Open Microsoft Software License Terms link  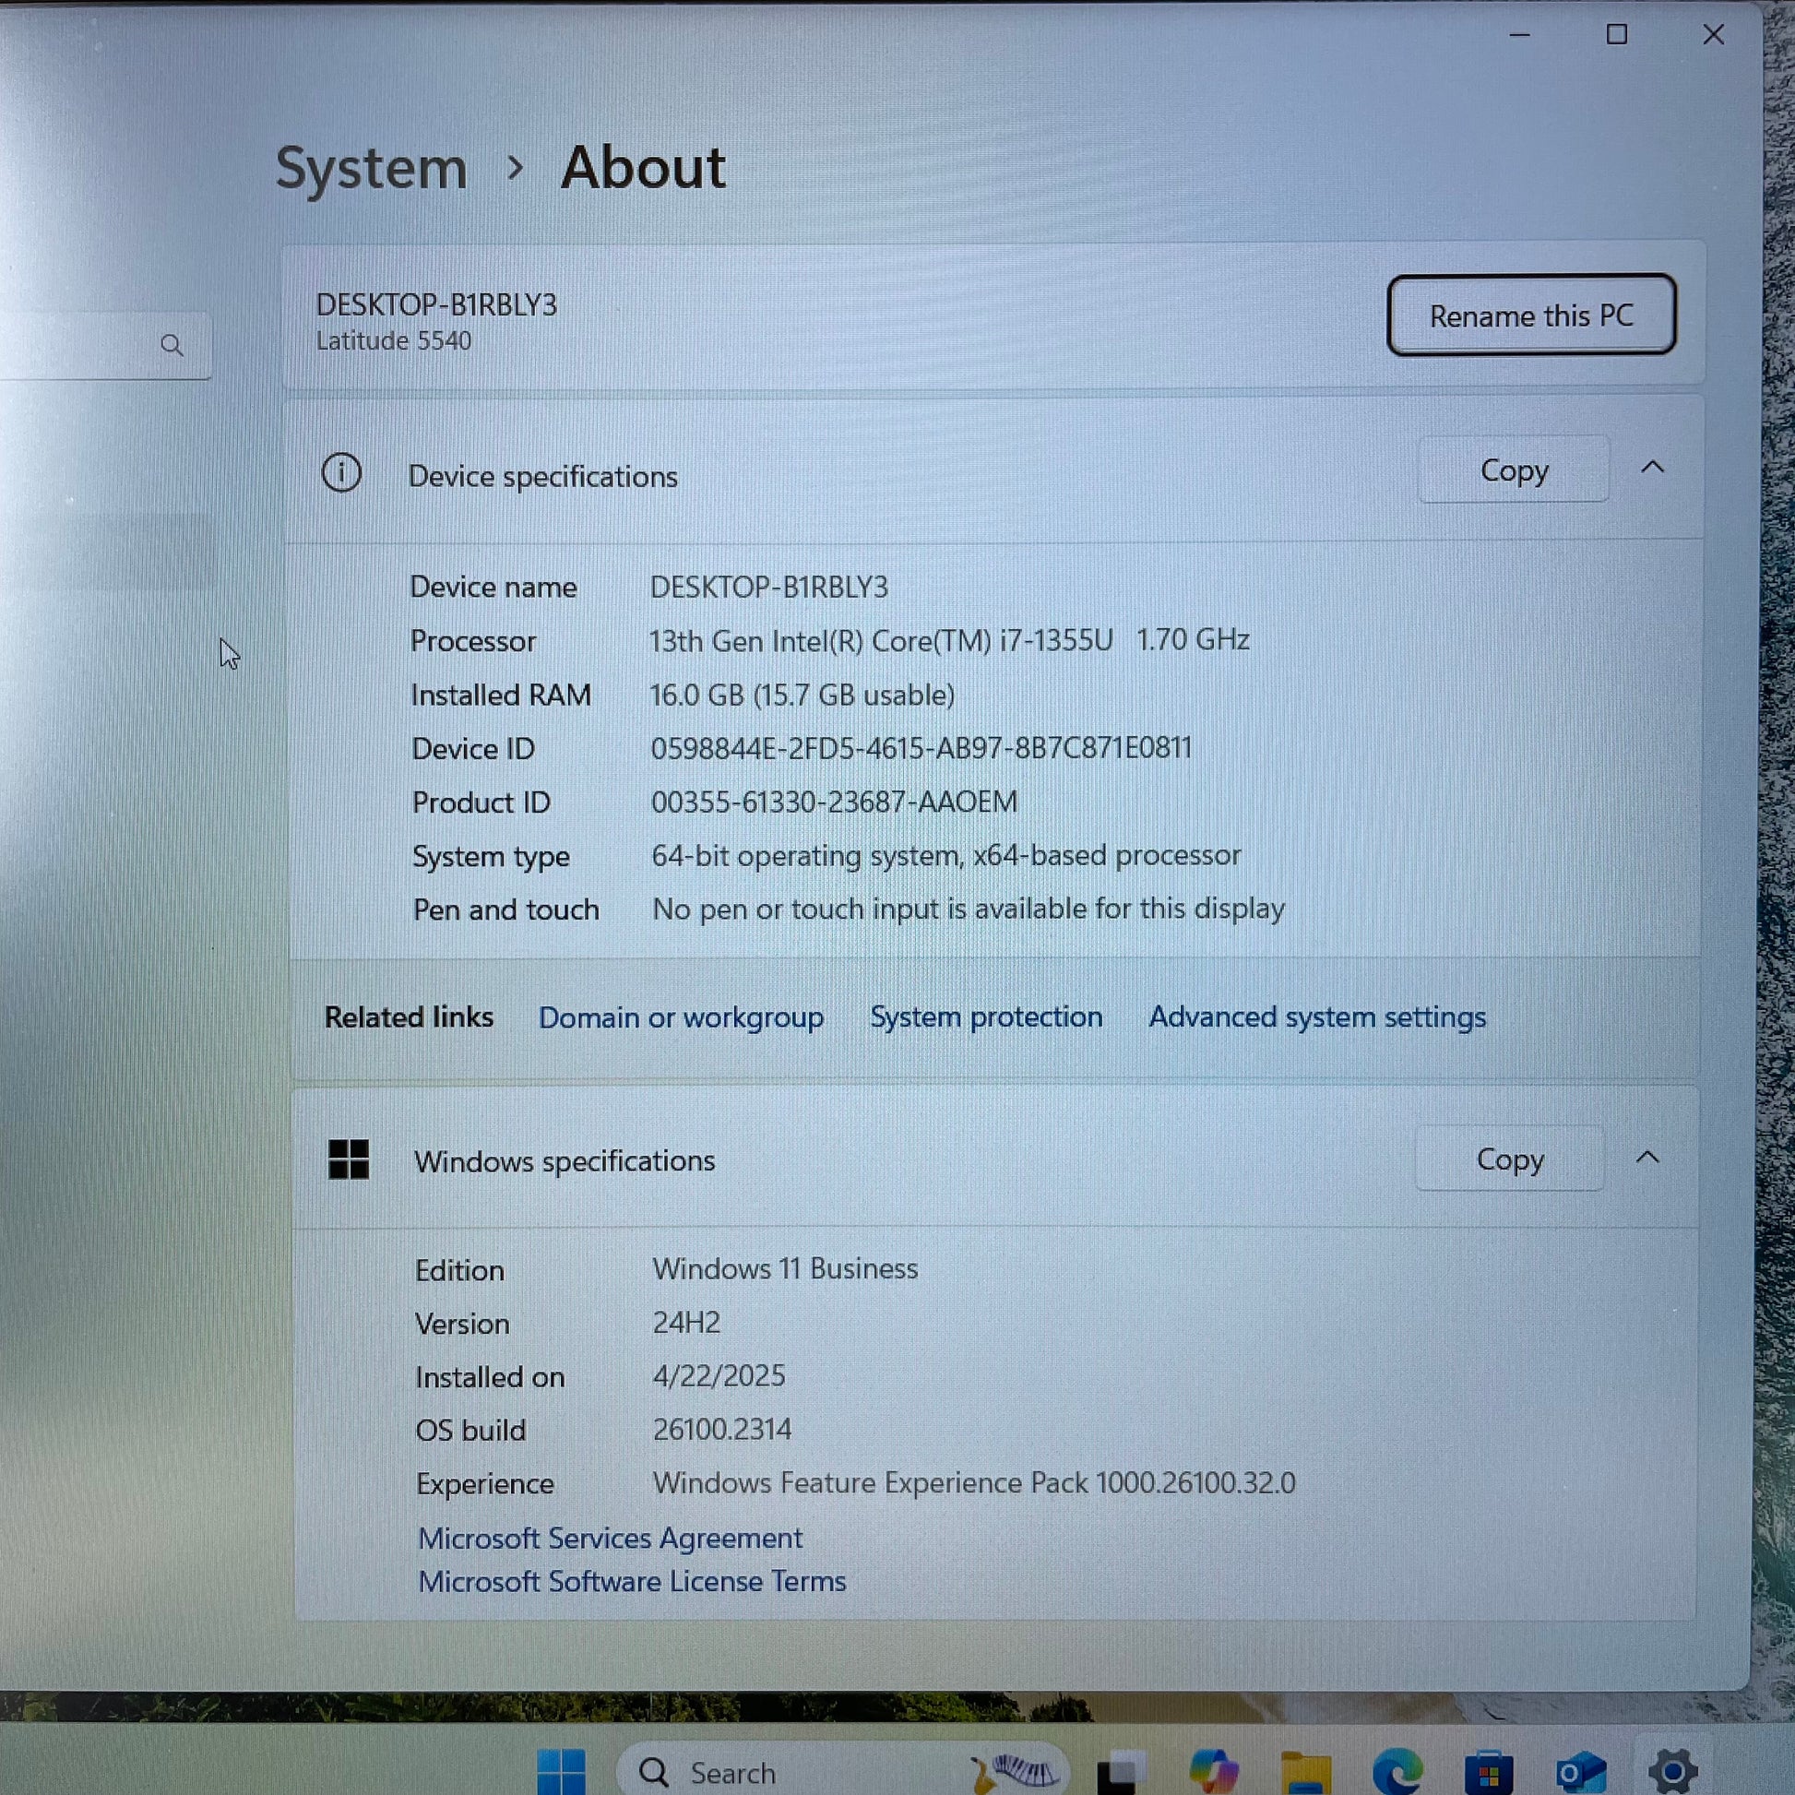click(x=632, y=1581)
